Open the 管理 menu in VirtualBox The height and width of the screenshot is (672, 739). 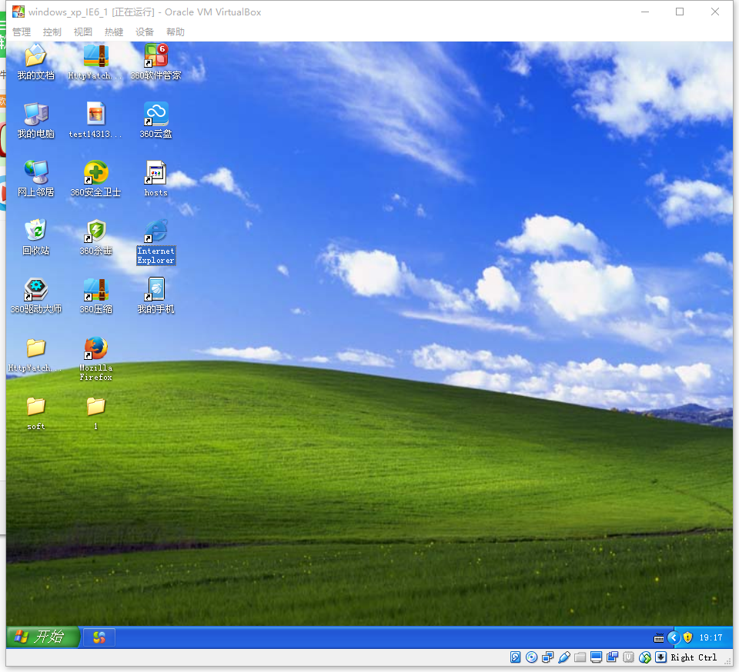click(x=22, y=32)
